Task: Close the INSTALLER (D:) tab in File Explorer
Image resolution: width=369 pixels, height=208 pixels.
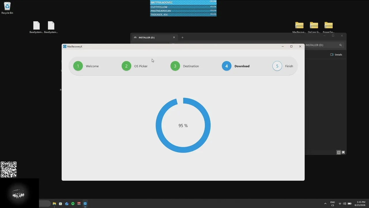Action: pyautogui.click(x=174, y=37)
